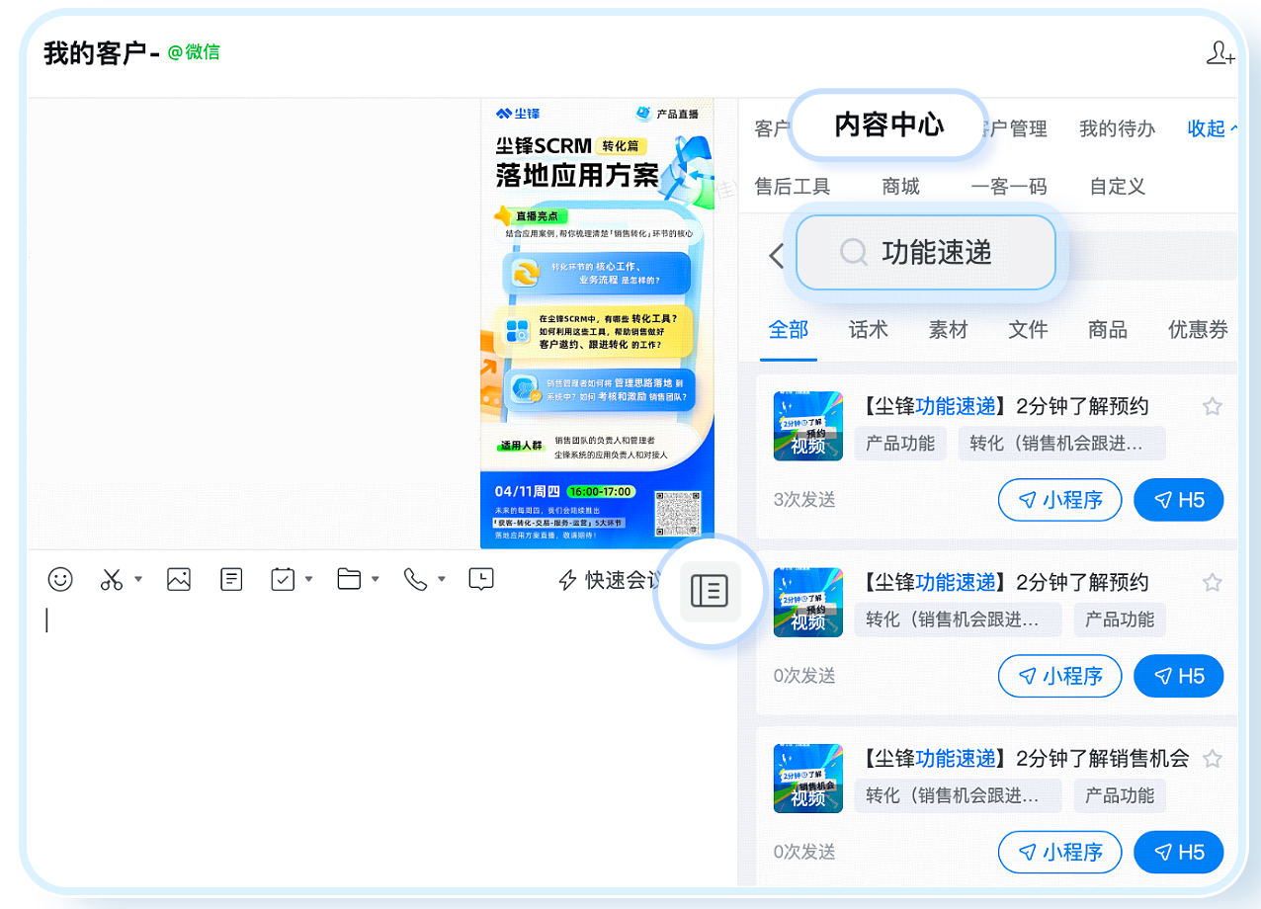Click 小程序 button on first item
The height and width of the screenshot is (909, 1261).
[x=1059, y=500]
